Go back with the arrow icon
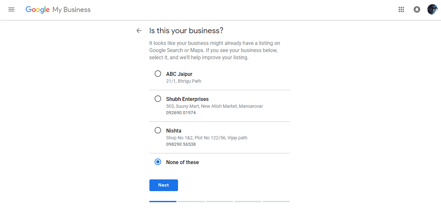The image size is (441, 210). [x=139, y=31]
